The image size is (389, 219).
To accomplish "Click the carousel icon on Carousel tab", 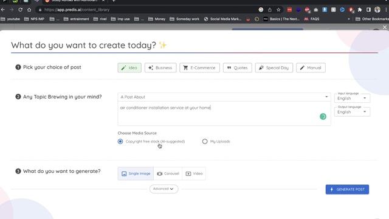I will pos(159,173).
